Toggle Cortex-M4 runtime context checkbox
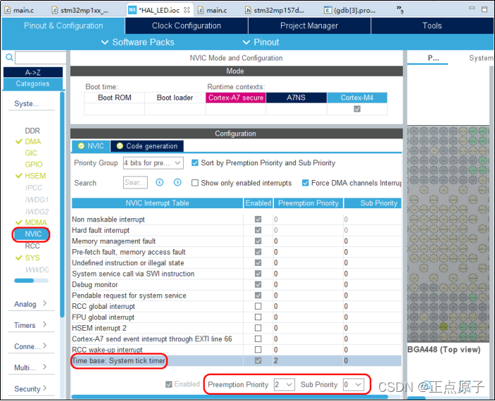Screen dimensions: 495x401 pyautogui.click(x=357, y=109)
